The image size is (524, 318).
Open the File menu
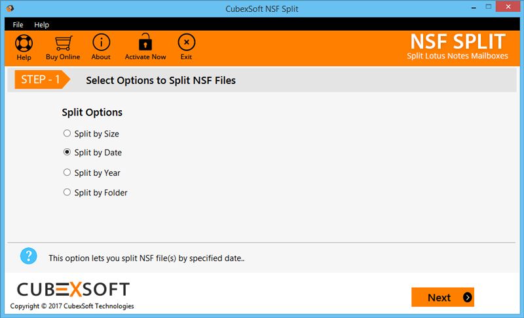click(18, 24)
